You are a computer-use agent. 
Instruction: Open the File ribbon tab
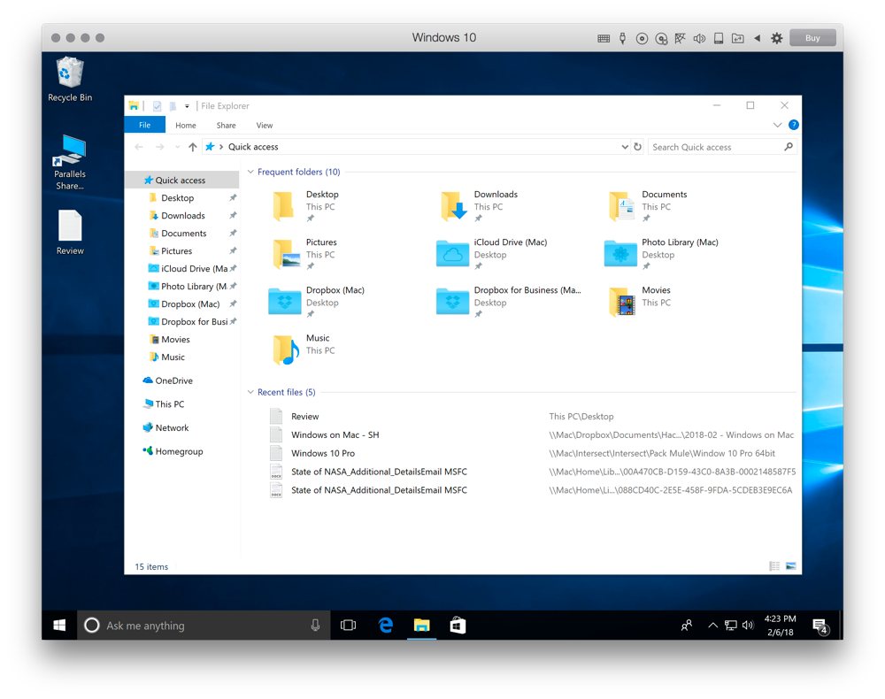[x=144, y=126]
